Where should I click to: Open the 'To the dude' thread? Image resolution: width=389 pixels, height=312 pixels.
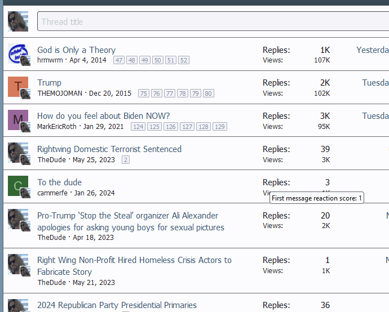tap(59, 182)
